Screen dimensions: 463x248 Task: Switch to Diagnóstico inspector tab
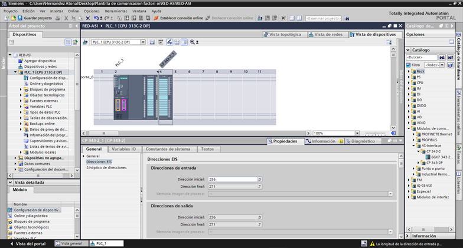tap(363, 141)
